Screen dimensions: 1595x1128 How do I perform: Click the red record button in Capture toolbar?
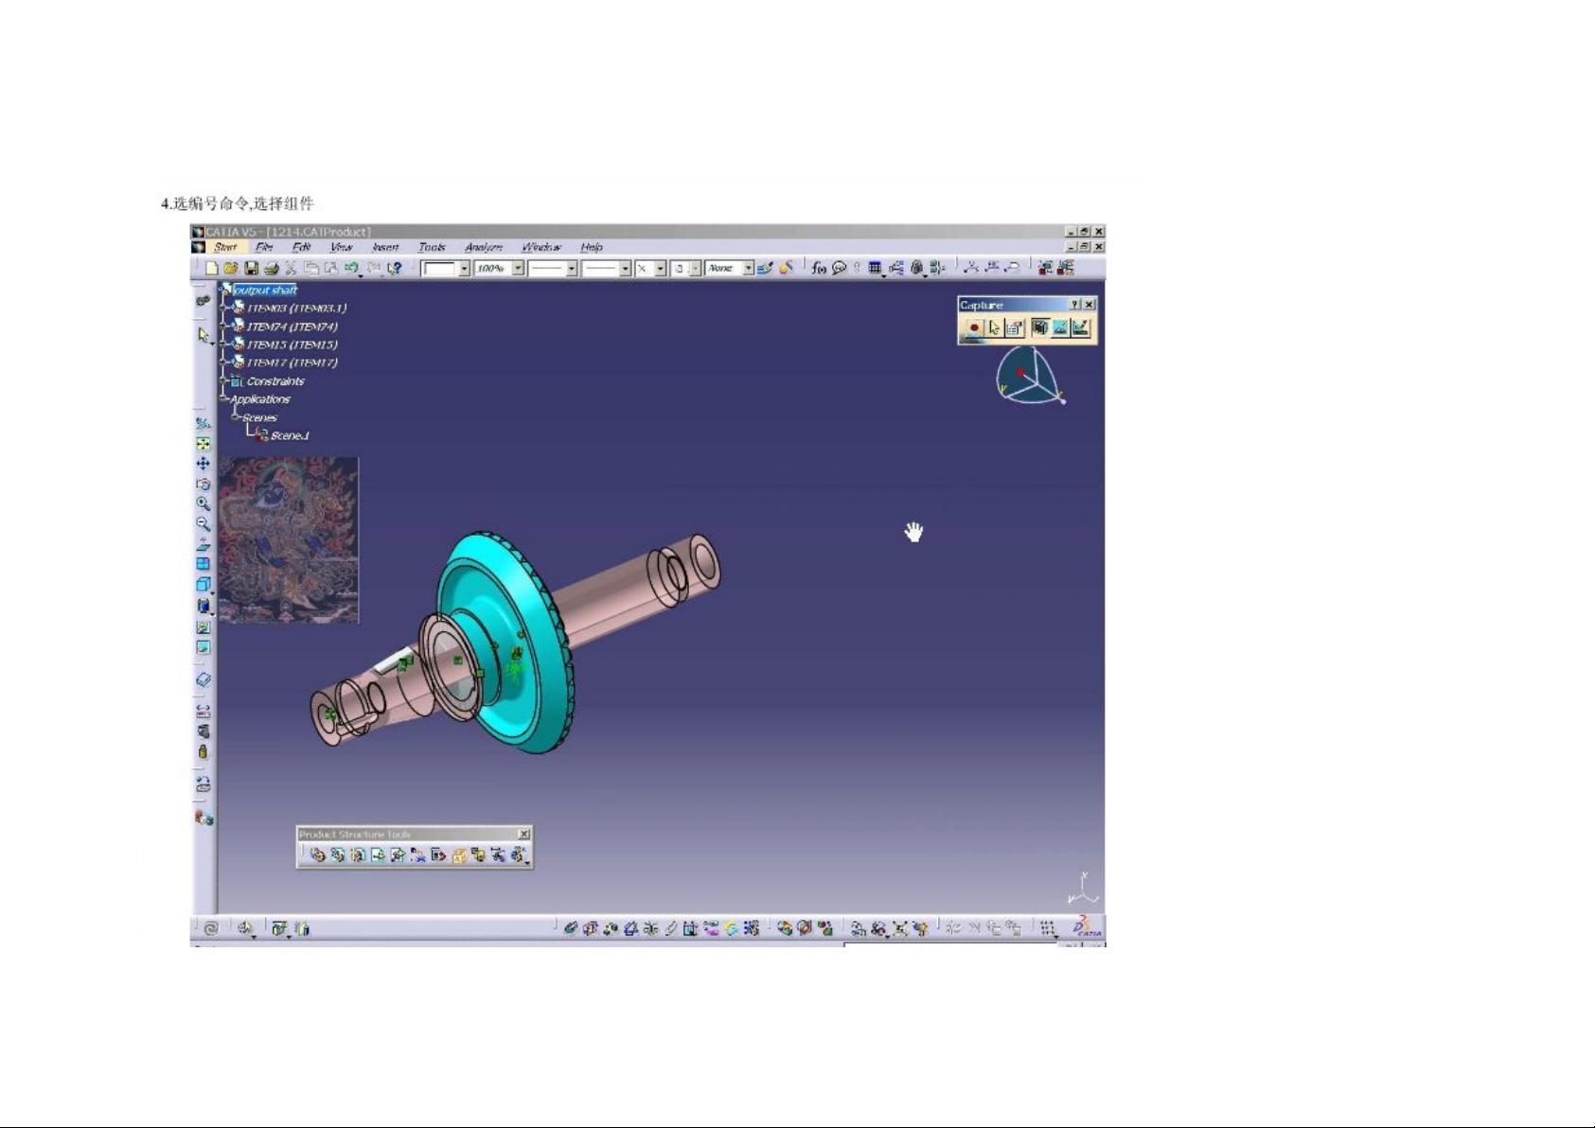(x=974, y=328)
